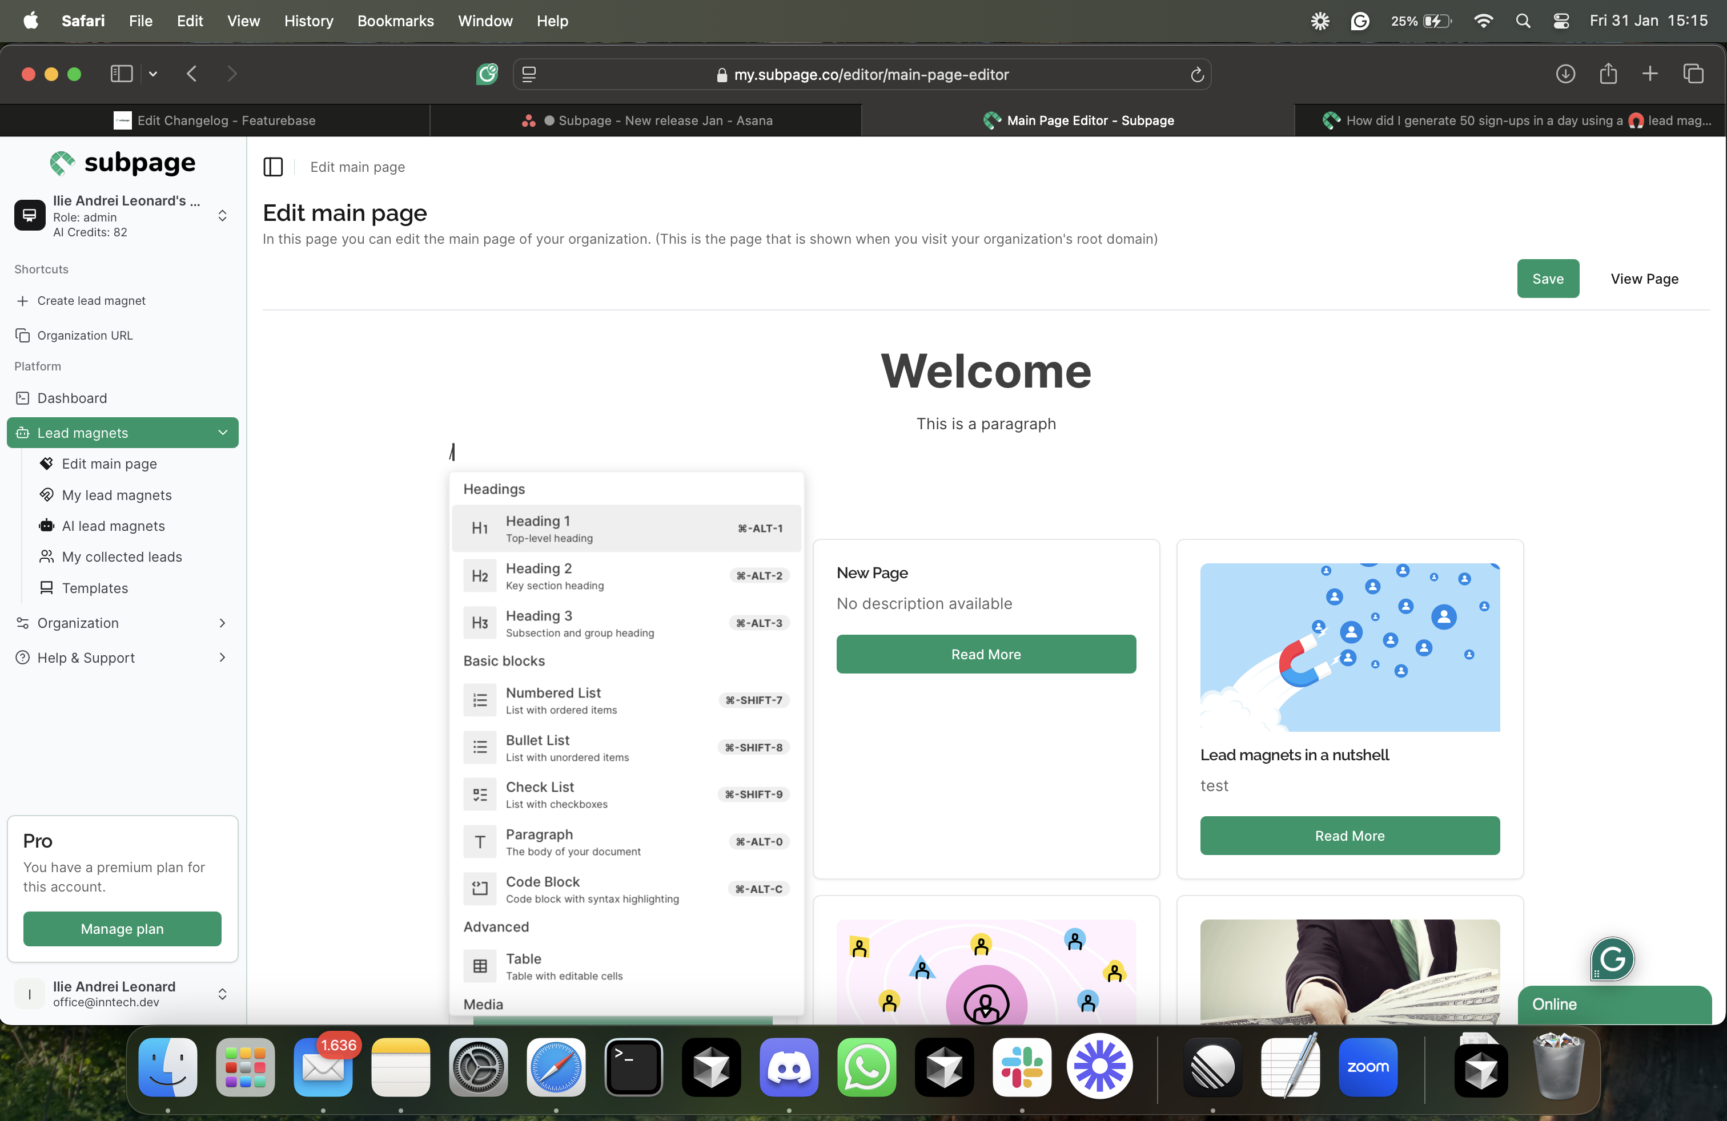
Task: Select Table option from Advanced section
Action: pyautogui.click(x=626, y=966)
